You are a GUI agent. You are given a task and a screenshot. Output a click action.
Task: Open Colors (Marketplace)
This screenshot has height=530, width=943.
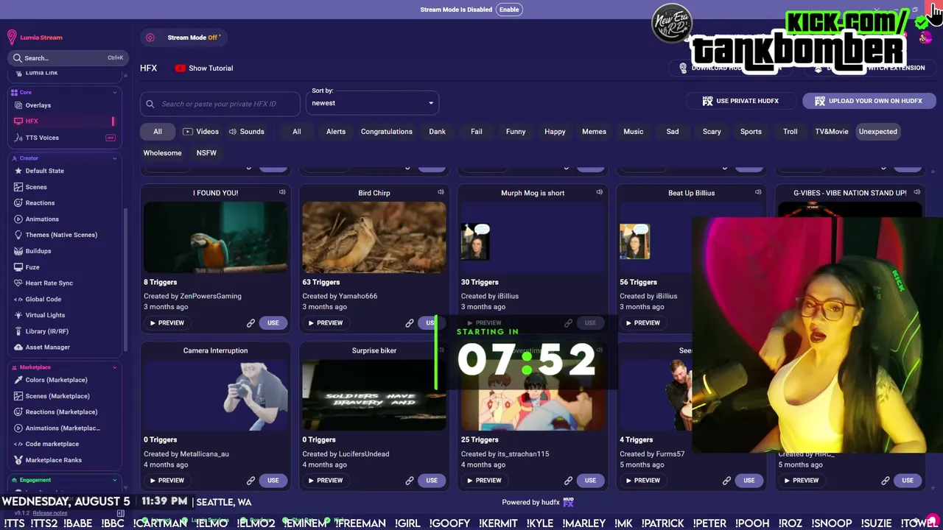click(x=56, y=380)
